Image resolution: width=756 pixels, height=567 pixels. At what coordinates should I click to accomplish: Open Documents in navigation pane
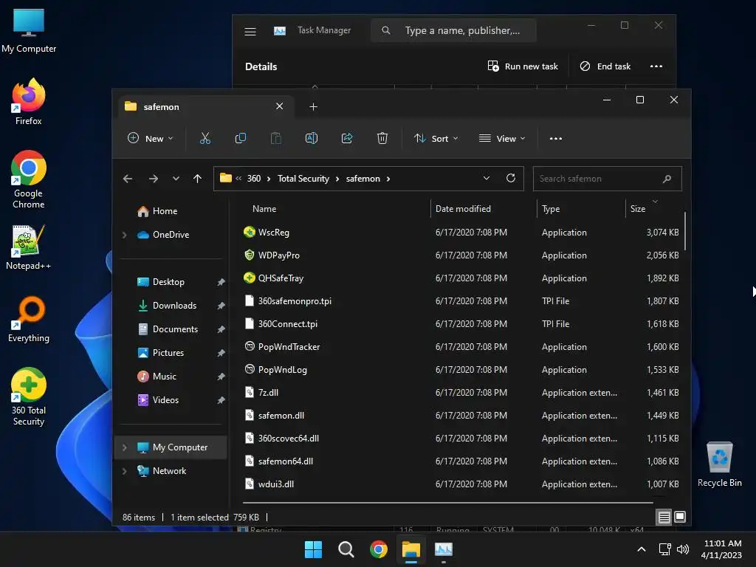pos(175,329)
